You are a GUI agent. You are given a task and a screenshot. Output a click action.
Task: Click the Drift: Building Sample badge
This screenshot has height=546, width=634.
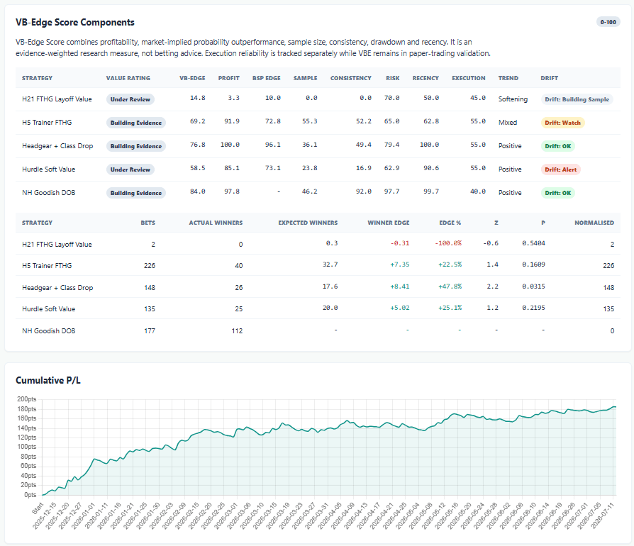click(577, 99)
